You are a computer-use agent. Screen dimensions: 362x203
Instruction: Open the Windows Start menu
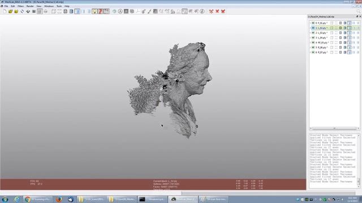pyautogui.click(x=5, y=199)
